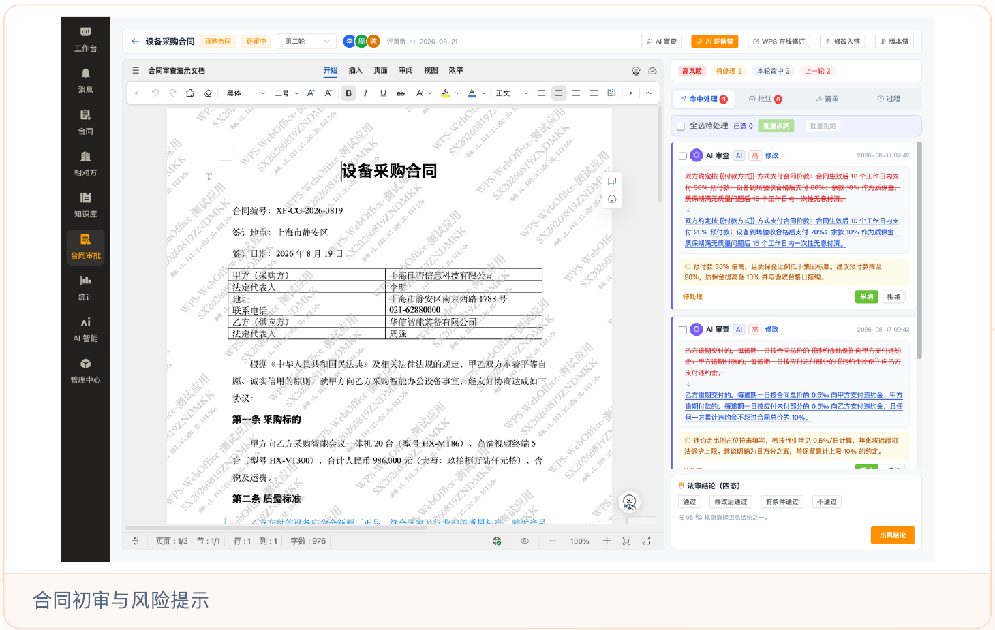This screenshot has width=995, height=630.
Task: Increase font size with the A+ icon
Action: tap(311, 93)
